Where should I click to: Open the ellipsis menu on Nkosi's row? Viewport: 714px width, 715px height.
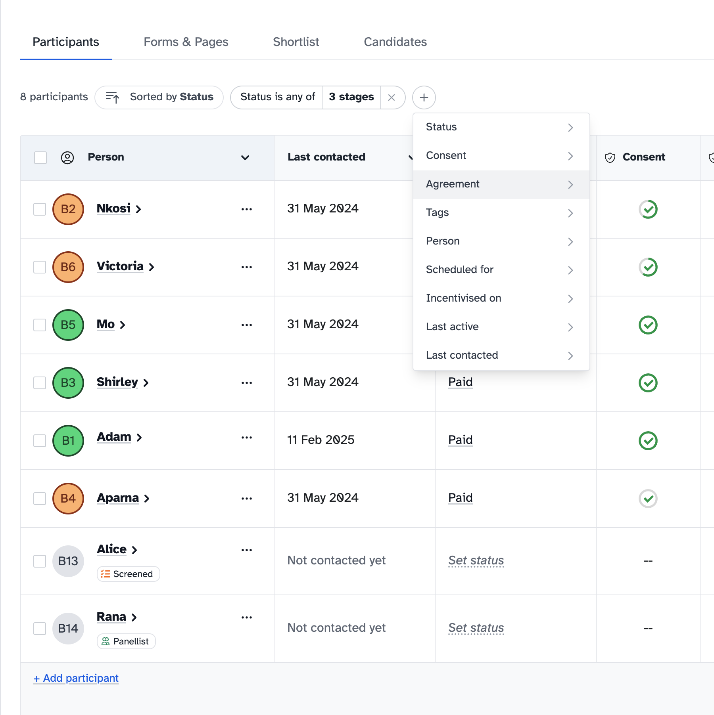[x=246, y=209]
